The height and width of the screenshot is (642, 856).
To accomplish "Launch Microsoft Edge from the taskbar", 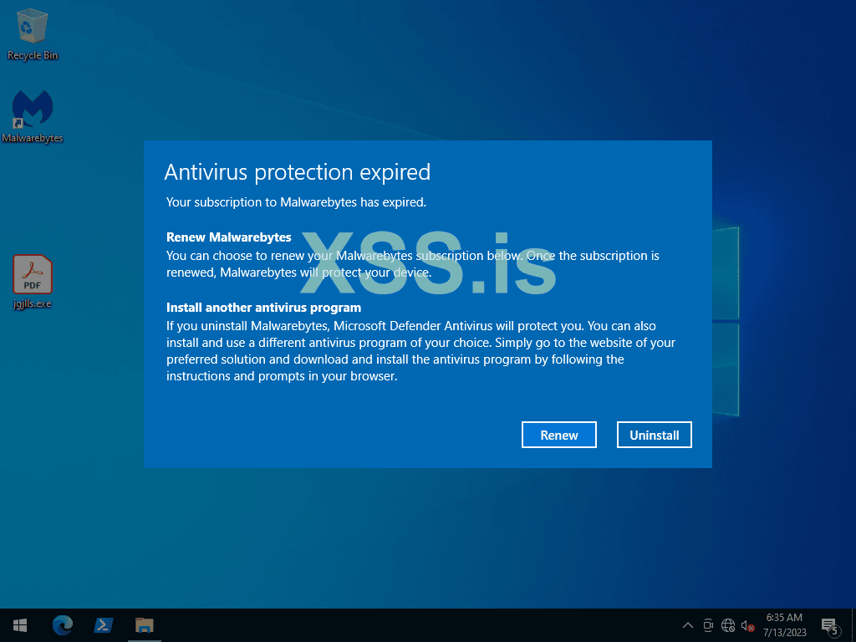I will click(63, 625).
